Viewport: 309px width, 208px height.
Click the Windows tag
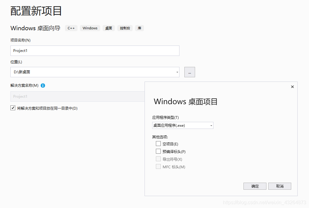pyautogui.click(x=90, y=28)
